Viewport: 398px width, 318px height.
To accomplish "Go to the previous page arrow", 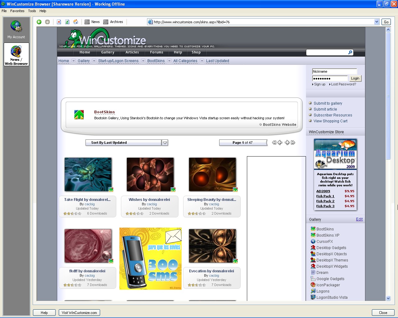I will click(280, 143).
